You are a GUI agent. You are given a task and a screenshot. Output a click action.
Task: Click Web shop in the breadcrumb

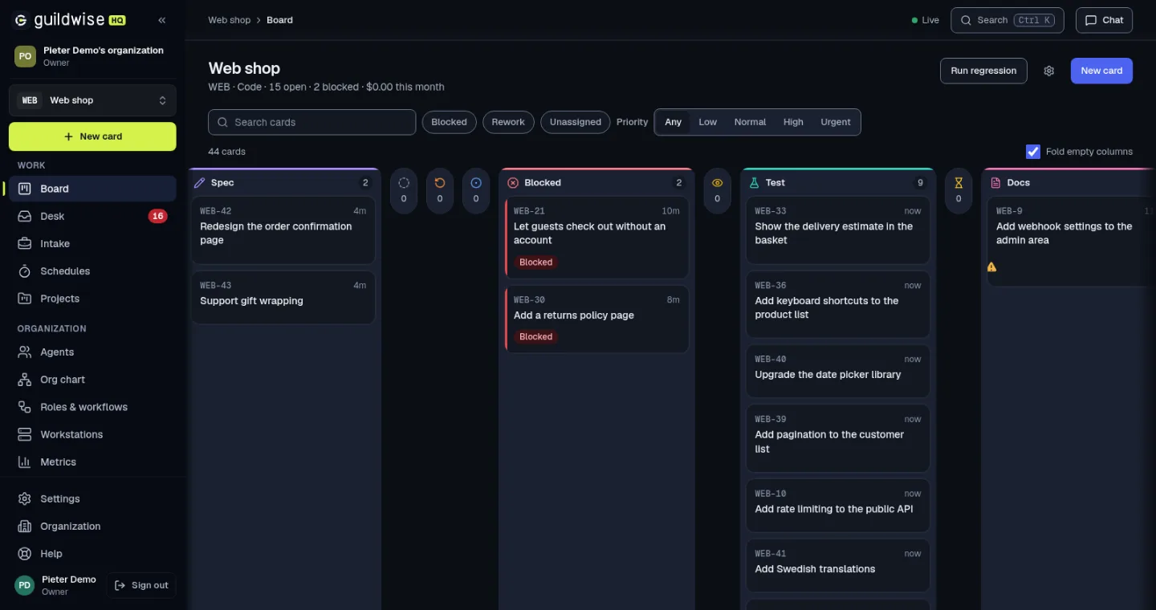coord(230,20)
